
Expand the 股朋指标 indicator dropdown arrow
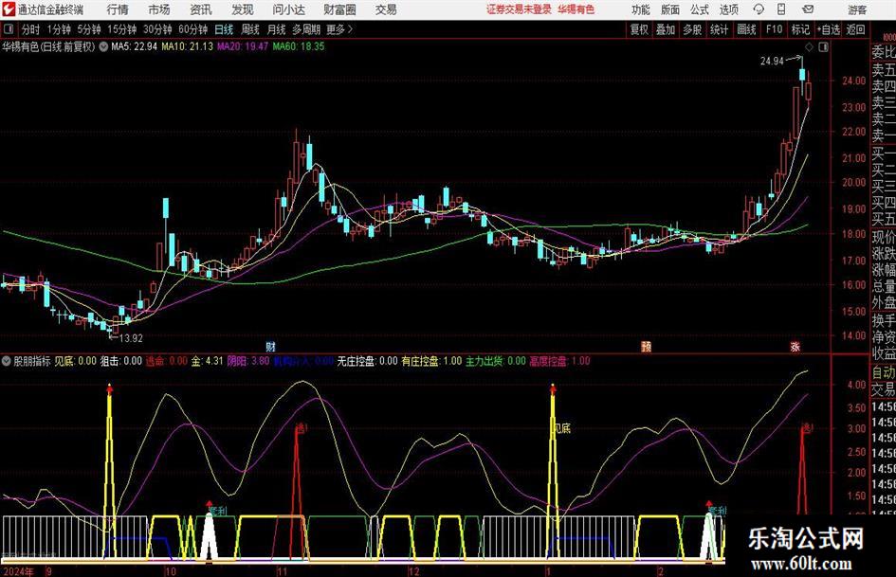point(7,361)
